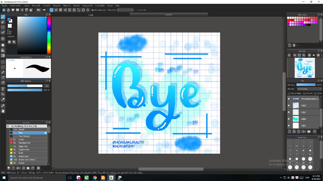Select the Text tool

pos(3,89)
